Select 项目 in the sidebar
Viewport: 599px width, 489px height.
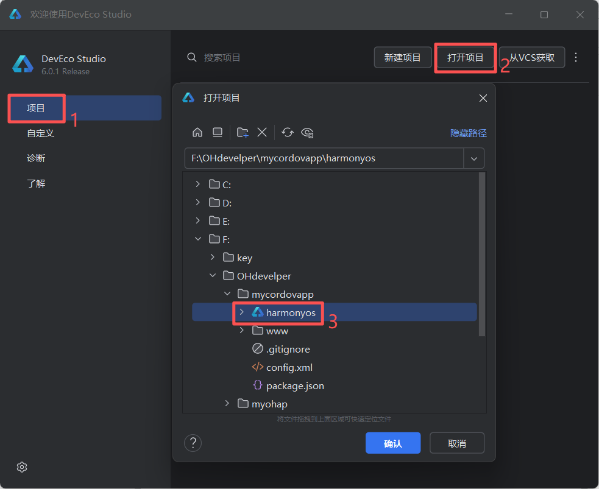point(85,108)
